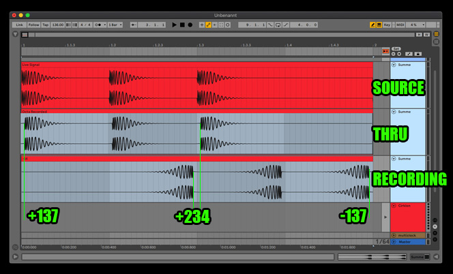This screenshot has width=453, height=274.
Task: Toggle the Link button
Action: (19, 25)
